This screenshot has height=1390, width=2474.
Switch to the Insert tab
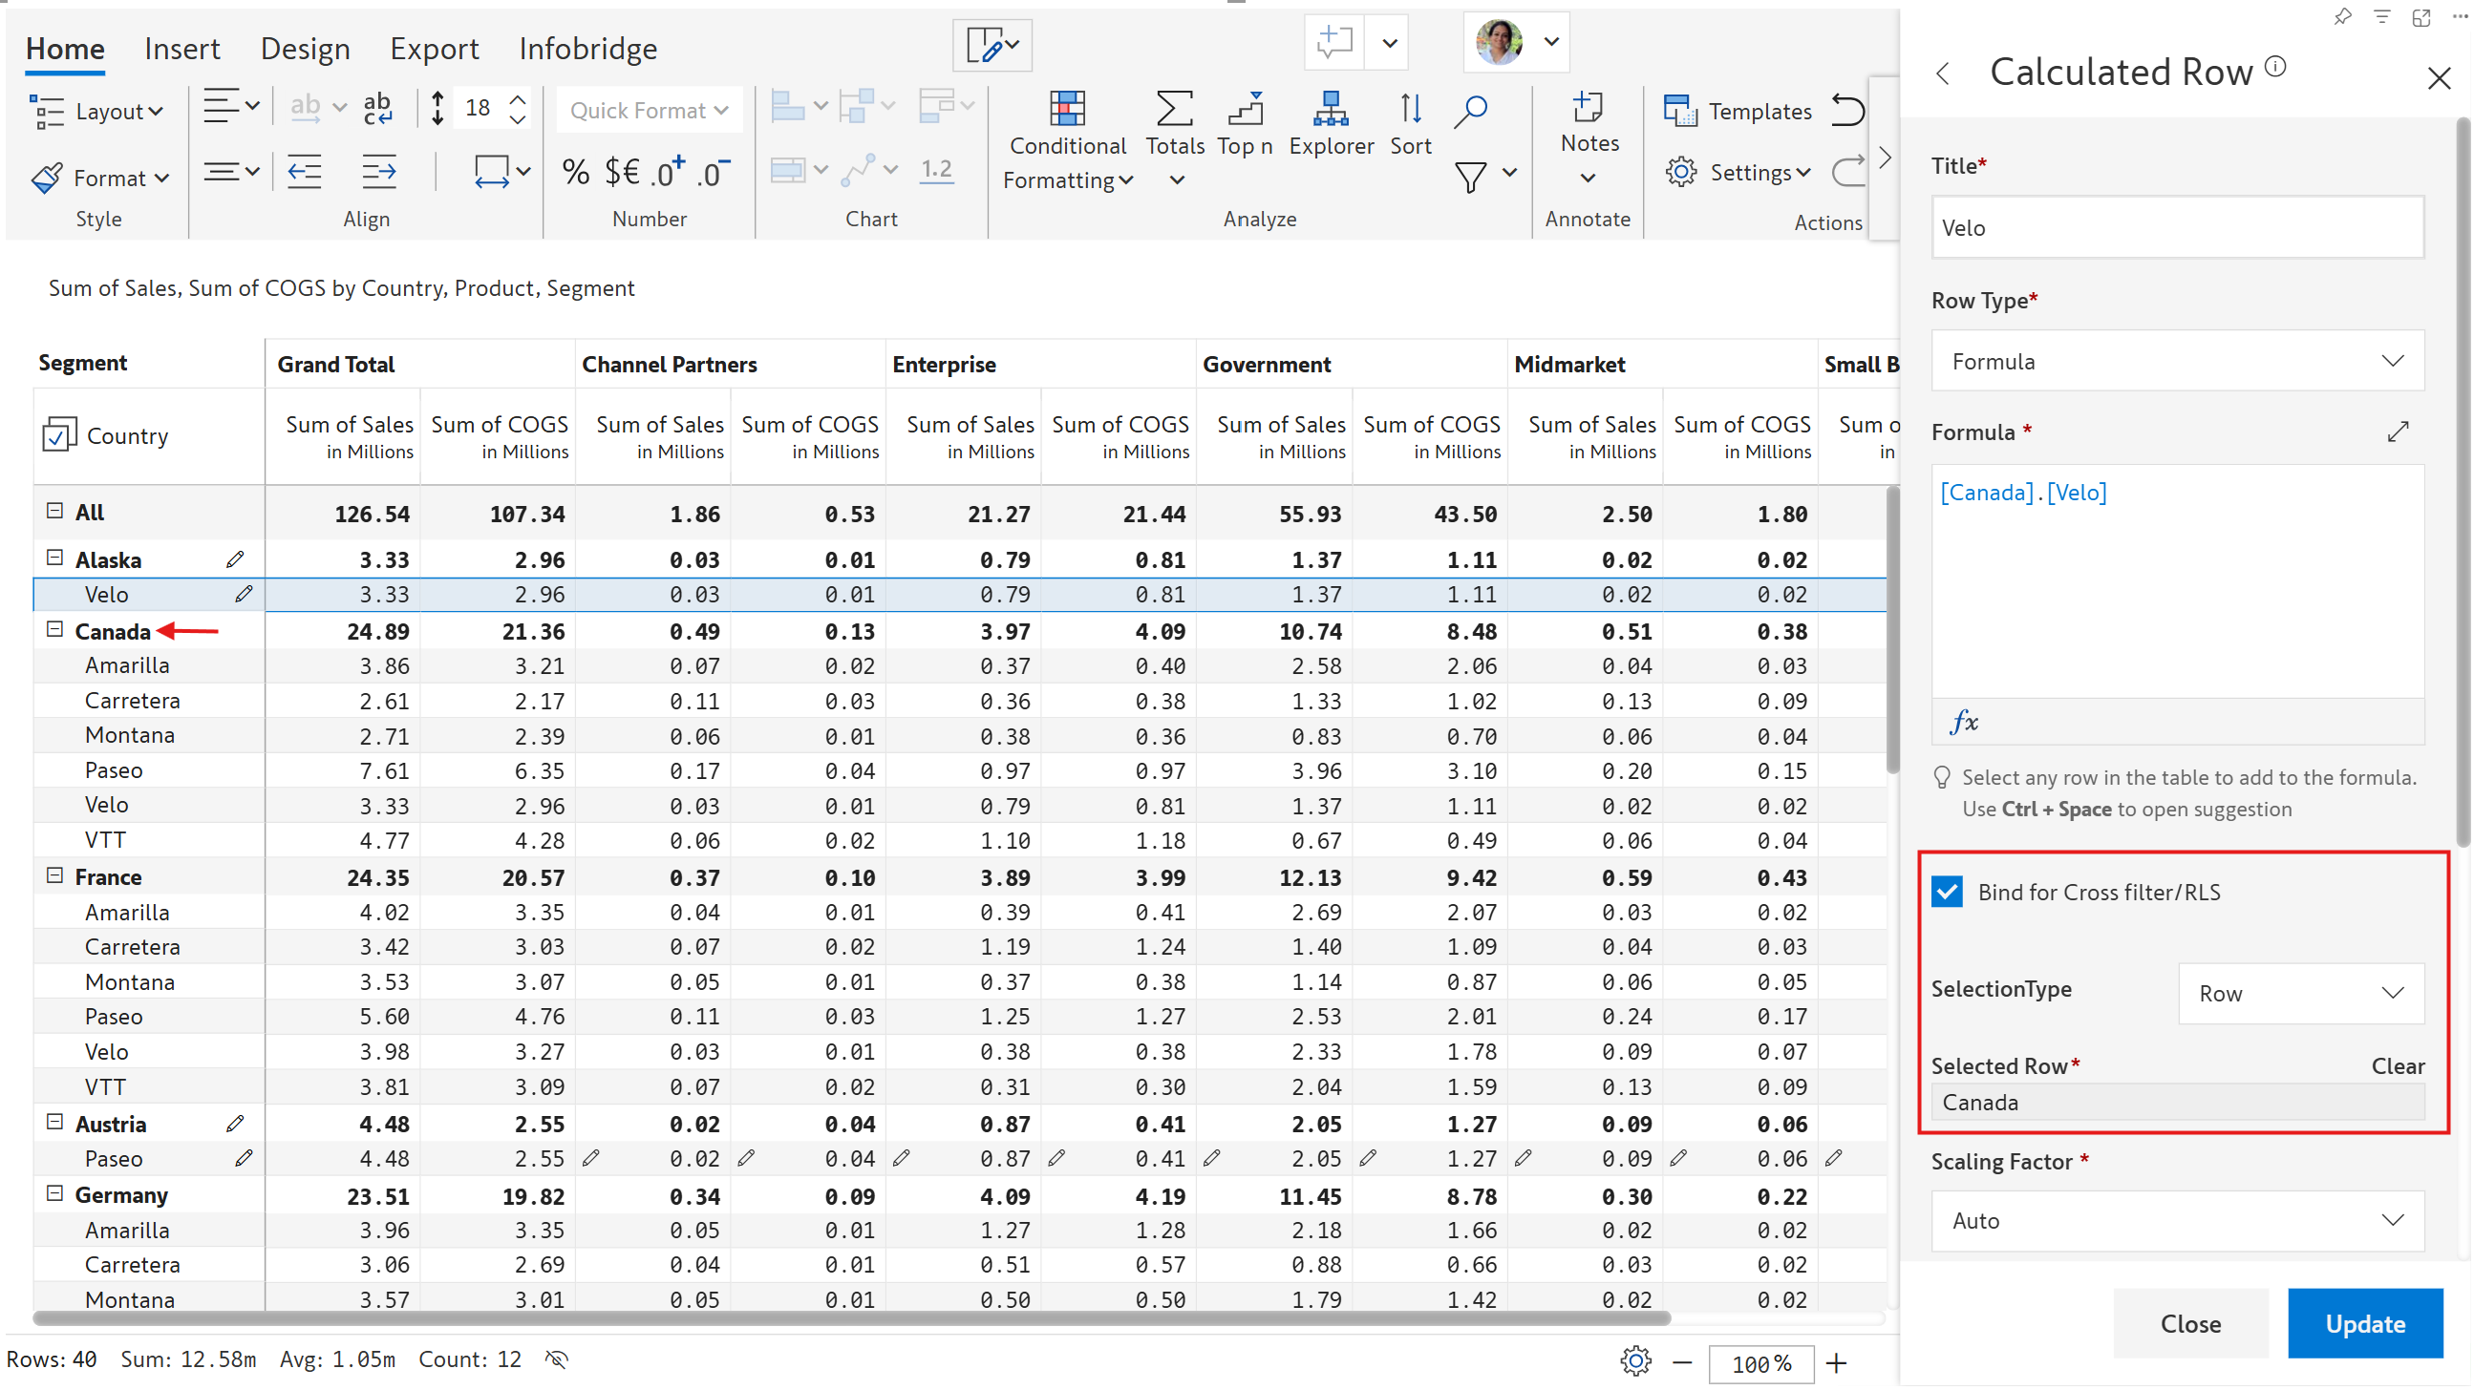(x=181, y=48)
